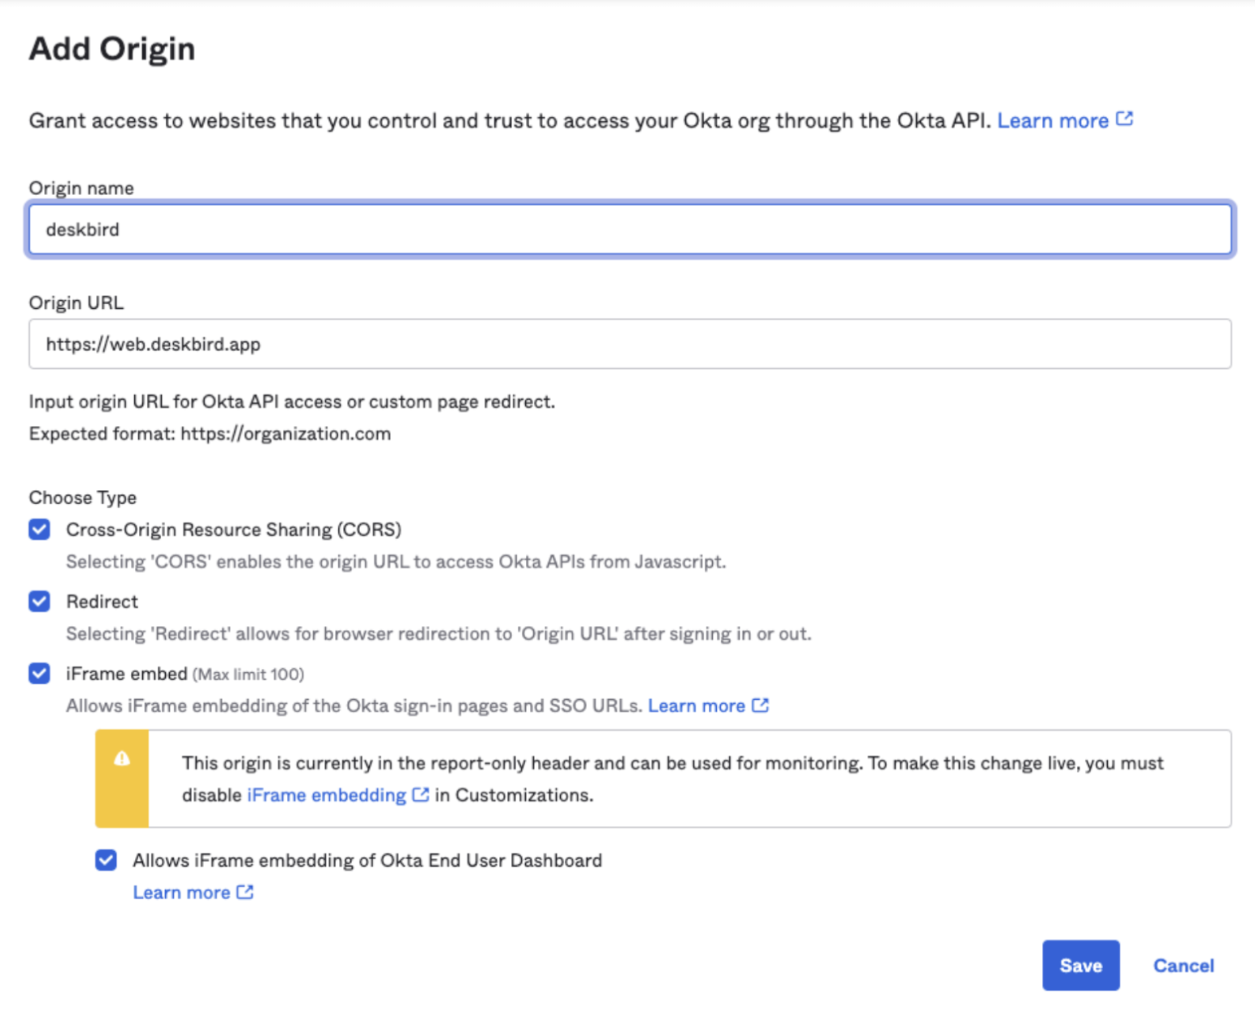
Task: Open the Learn more link below the End User Dashboard option
Action: [181, 893]
